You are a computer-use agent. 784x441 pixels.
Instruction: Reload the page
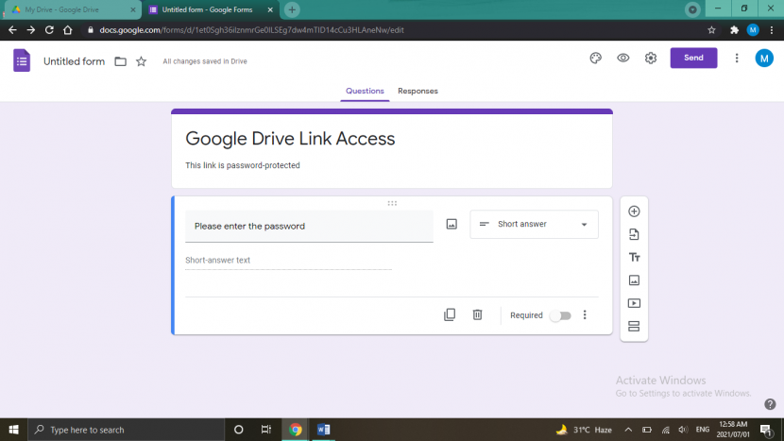click(49, 30)
